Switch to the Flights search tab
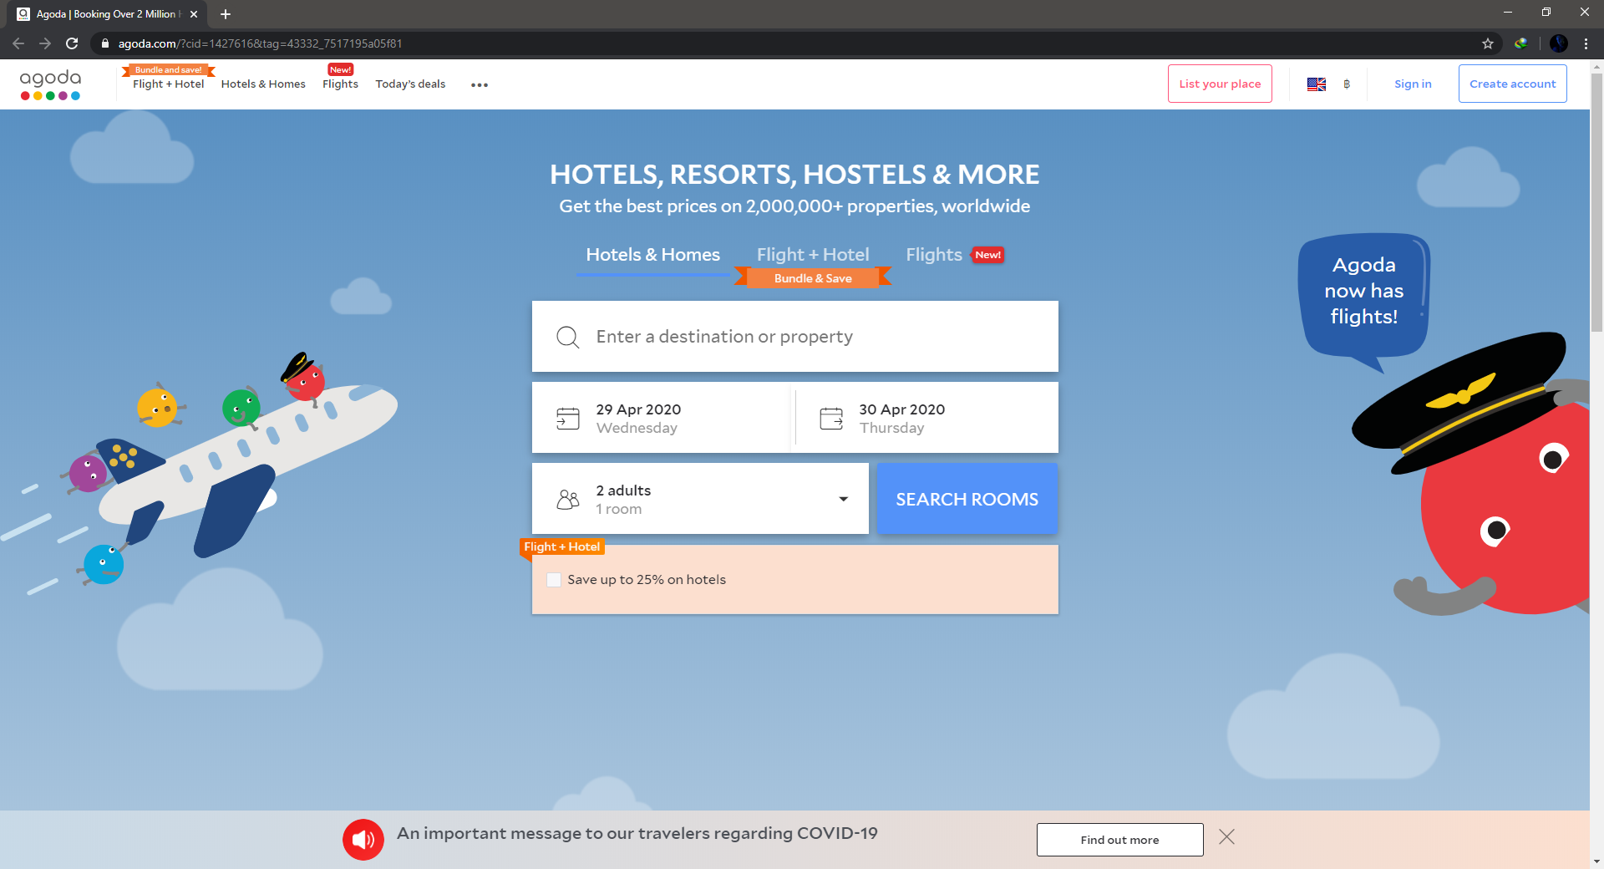This screenshot has height=869, width=1604. 934,255
